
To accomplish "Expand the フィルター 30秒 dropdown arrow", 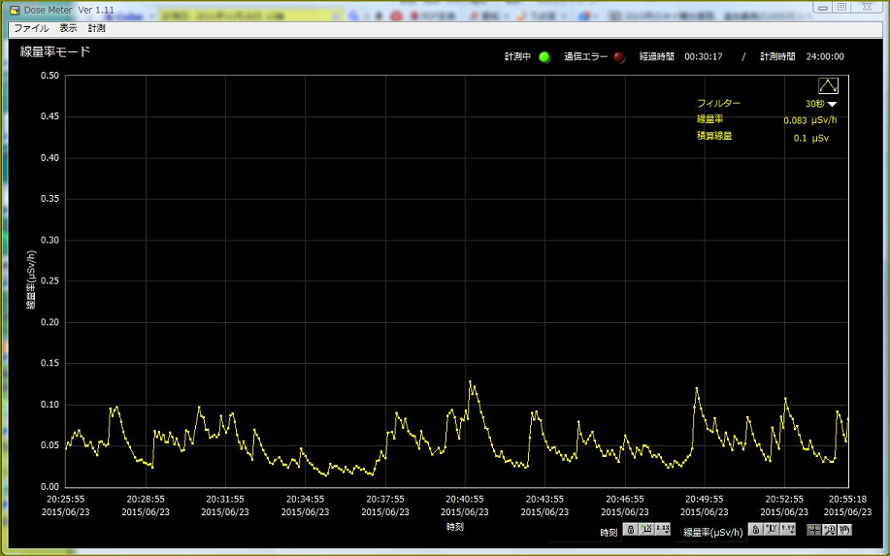I will point(832,104).
